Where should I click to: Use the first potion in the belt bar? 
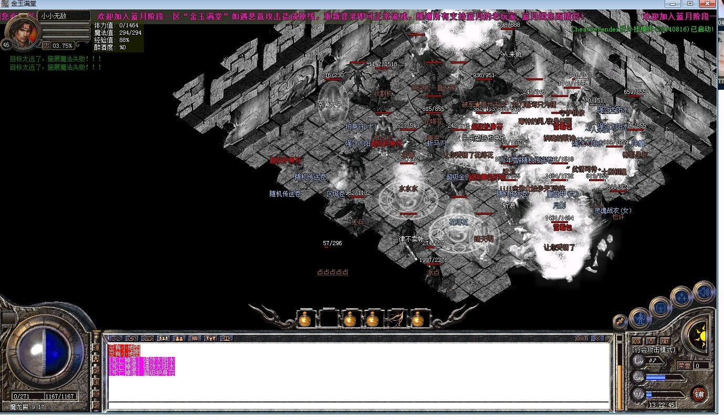(x=305, y=319)
